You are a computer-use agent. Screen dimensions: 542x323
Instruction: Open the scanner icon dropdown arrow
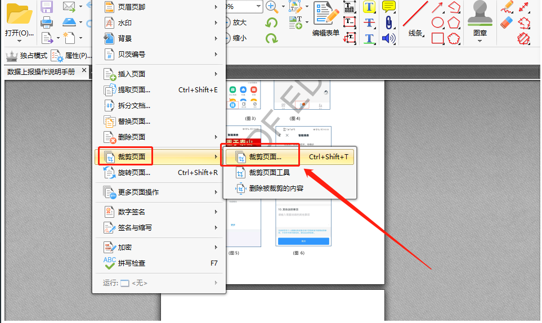click(x=80, y=22)
